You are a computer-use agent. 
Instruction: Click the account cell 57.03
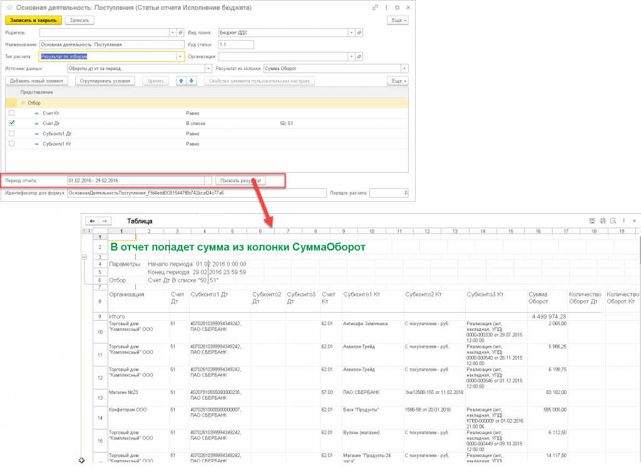click(x=327, y=393)
